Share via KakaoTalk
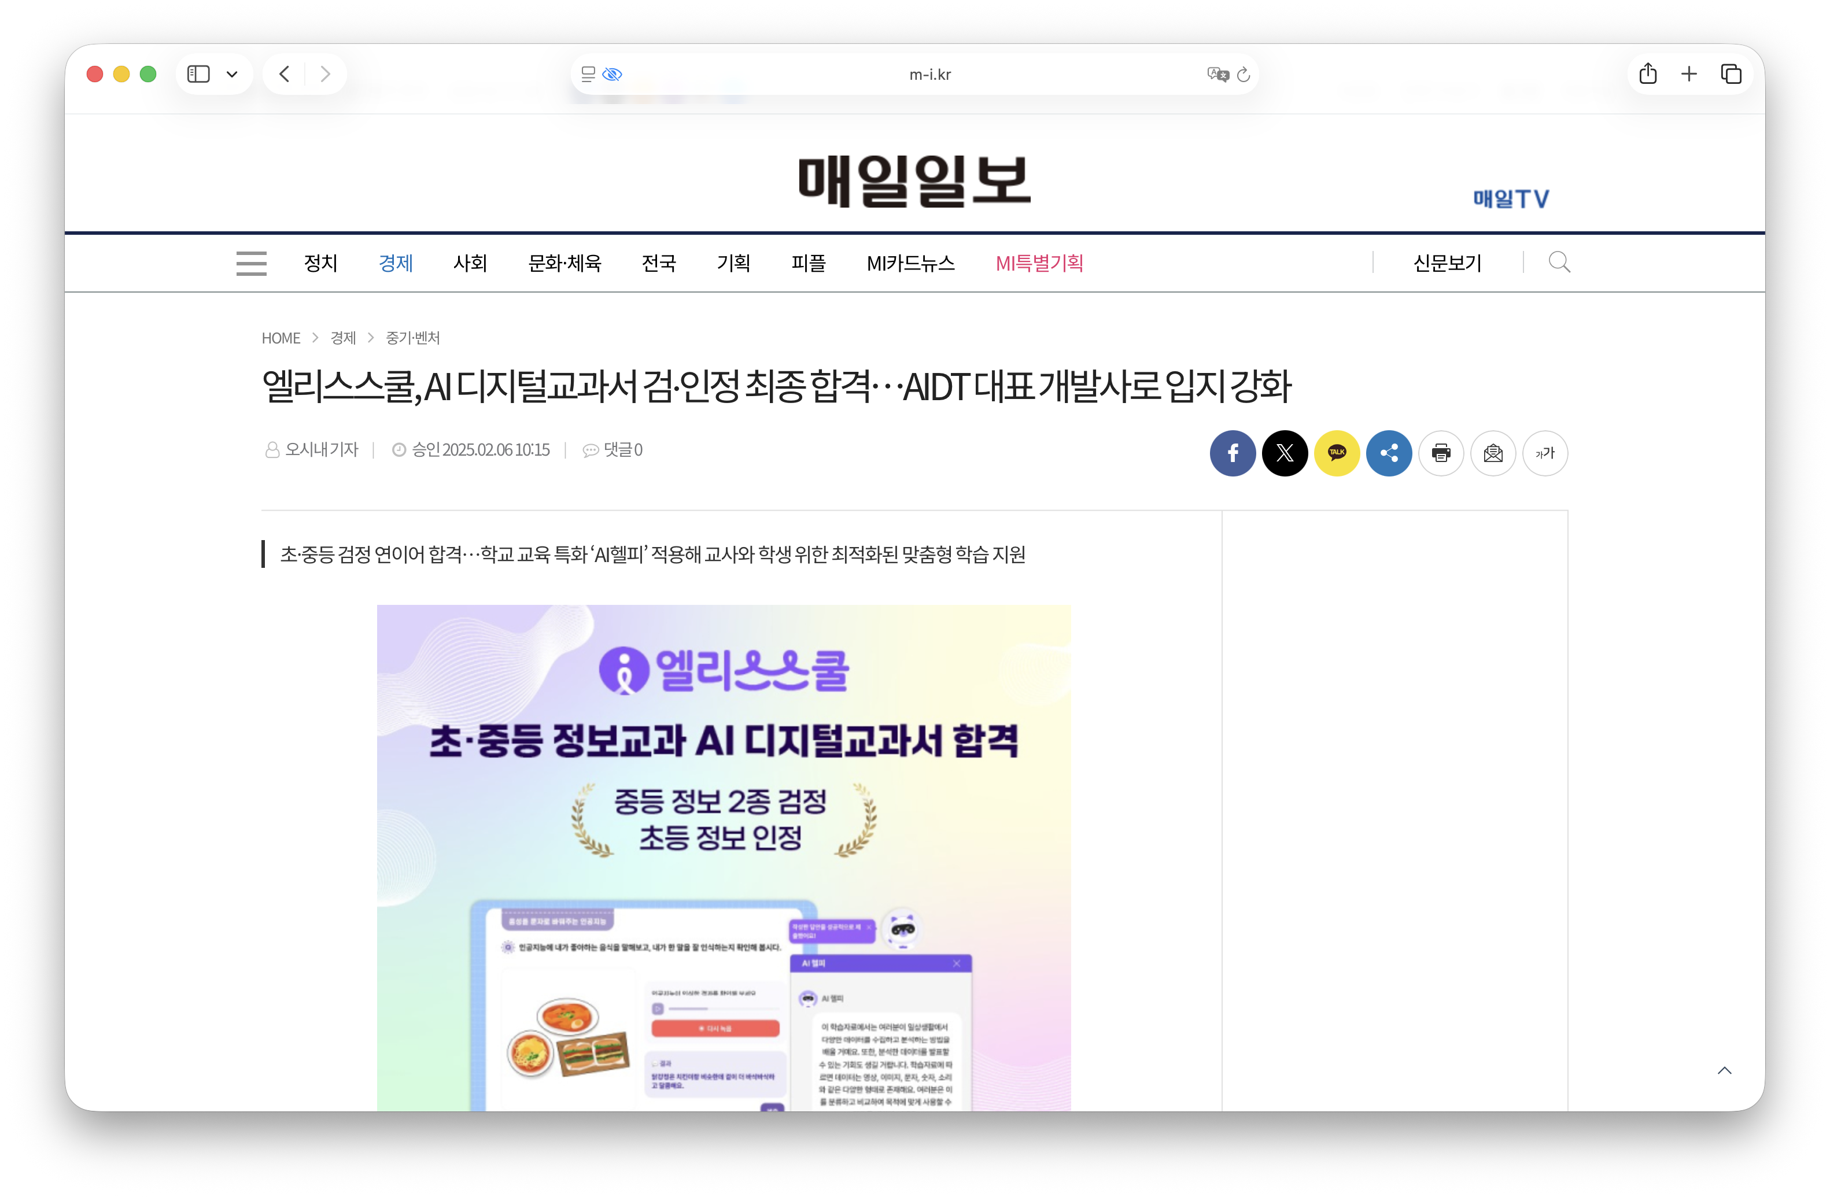This screenshot has height=1197, width=1830. tap(1337, 453)
